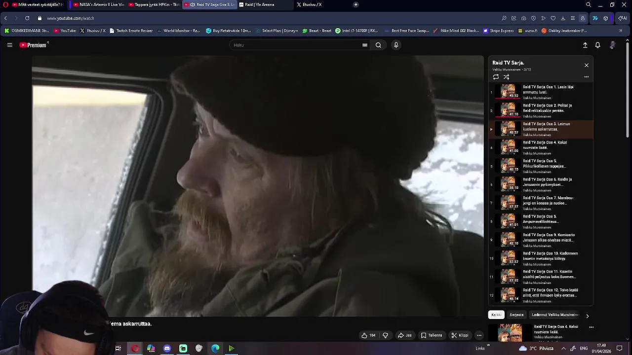Select Raid TV Sarja Osa 4 playlist title
632x355 pixels.
pos(545,145)
